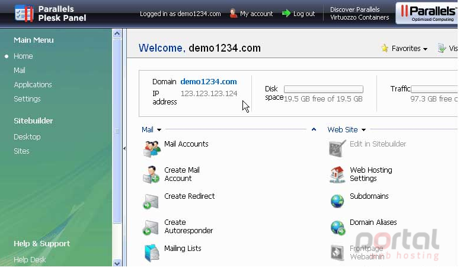The height and width of the screenshot is (267, 460).
Task: Click the Create Redirect link text
Action: click(190, 196)
